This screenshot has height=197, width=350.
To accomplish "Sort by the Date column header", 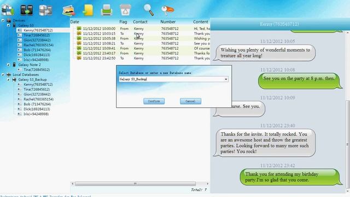I will tap(74, 22).
